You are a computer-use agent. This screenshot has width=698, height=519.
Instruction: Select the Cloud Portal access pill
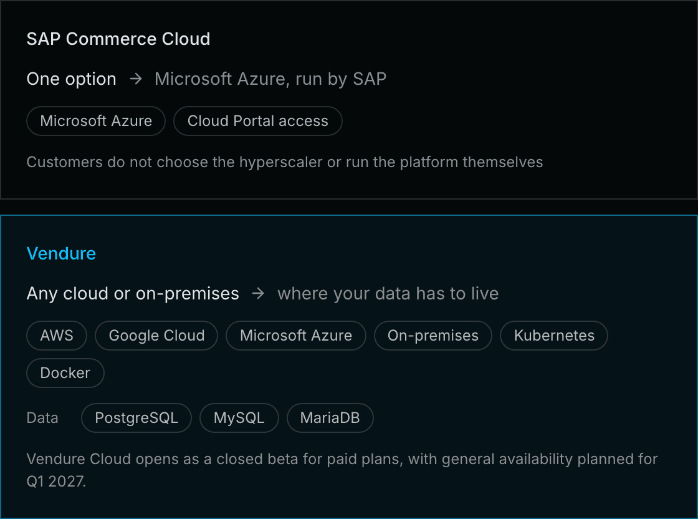pos(258,121)
